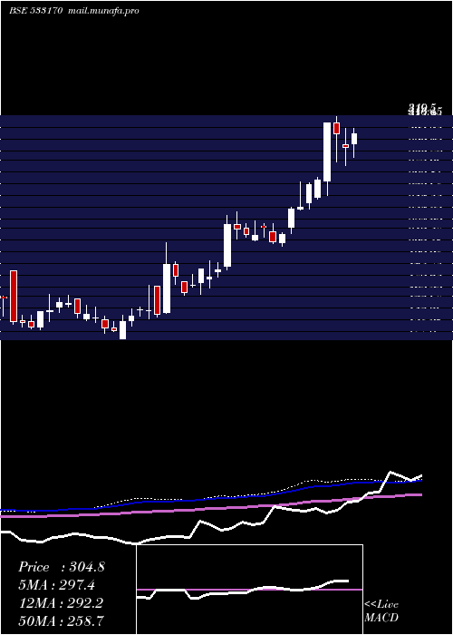Click the top price label 319.5

[x=424, y=109]
